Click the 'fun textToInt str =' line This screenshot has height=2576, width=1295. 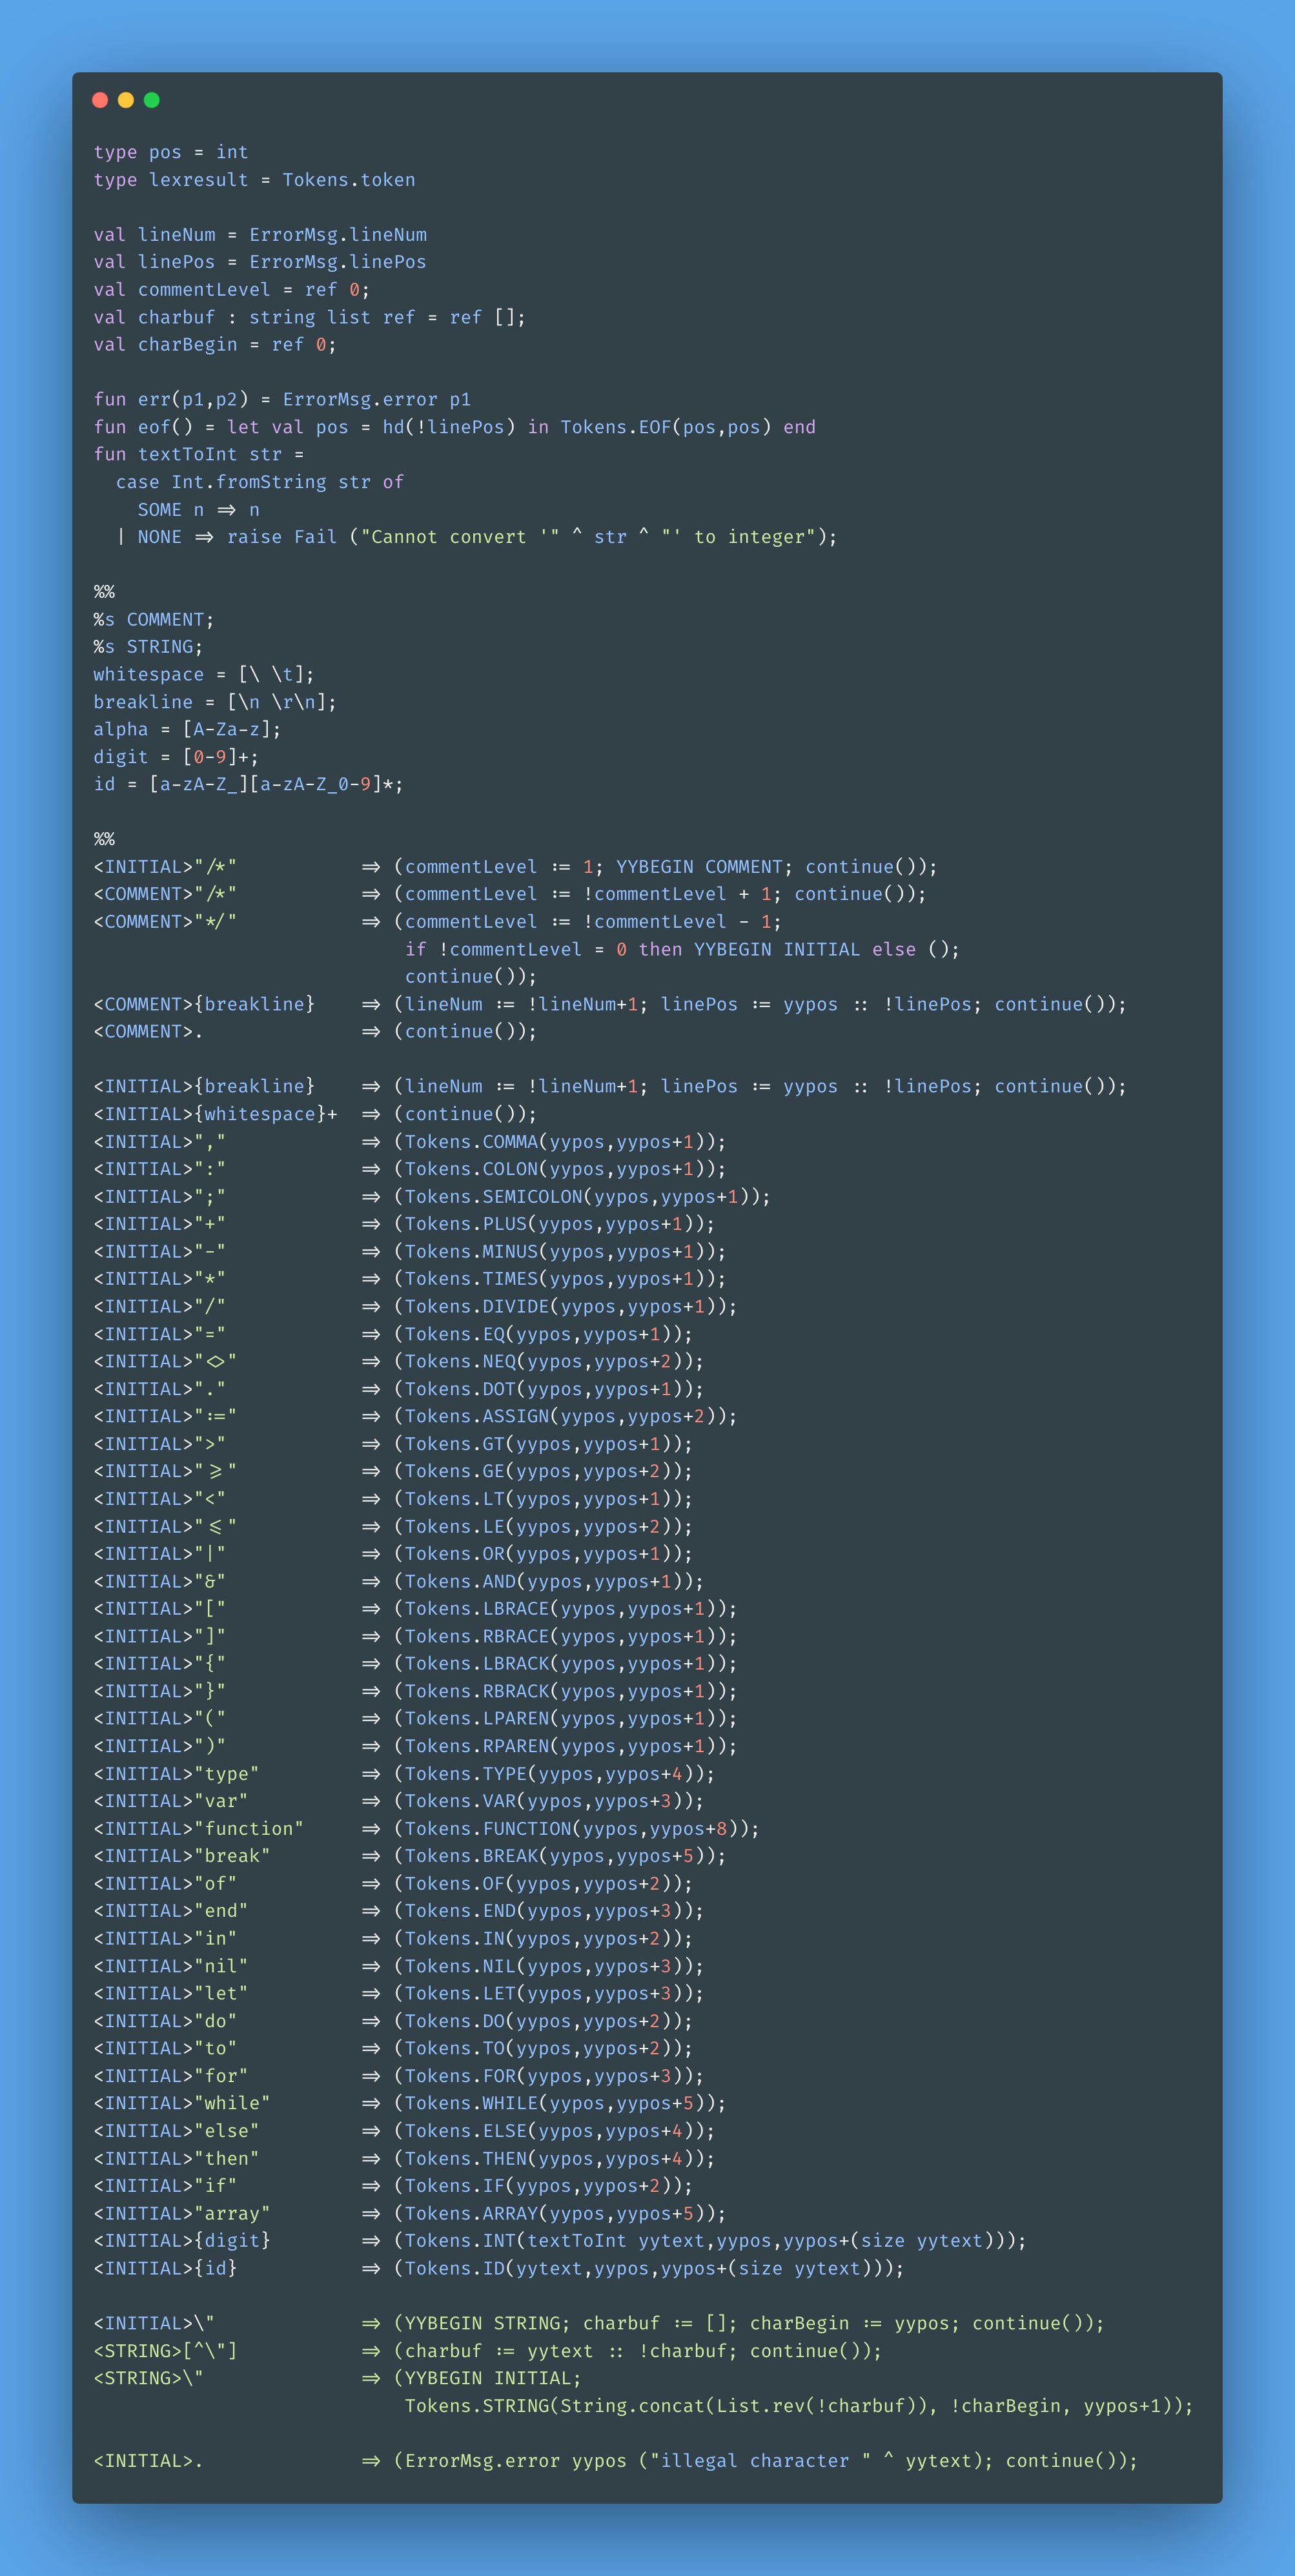tap(199, 454)
